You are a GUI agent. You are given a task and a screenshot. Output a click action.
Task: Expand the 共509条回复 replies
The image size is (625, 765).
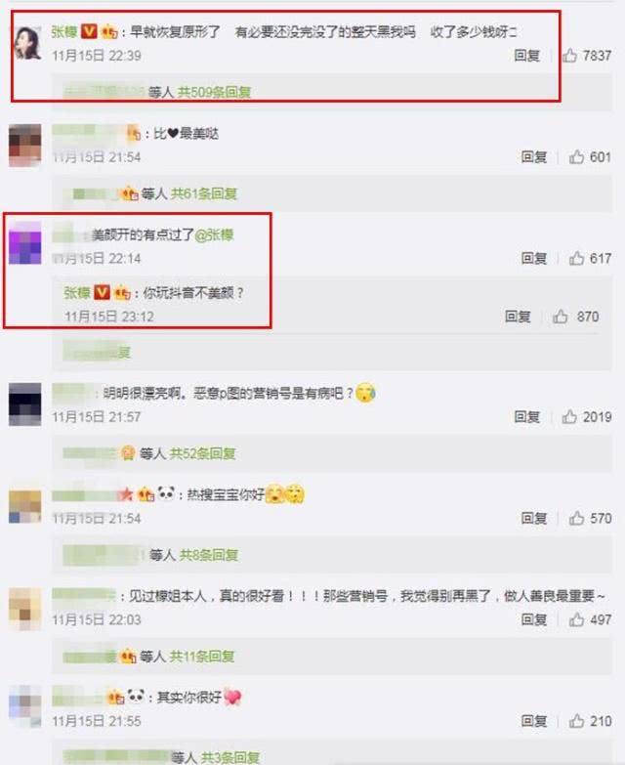214,92
